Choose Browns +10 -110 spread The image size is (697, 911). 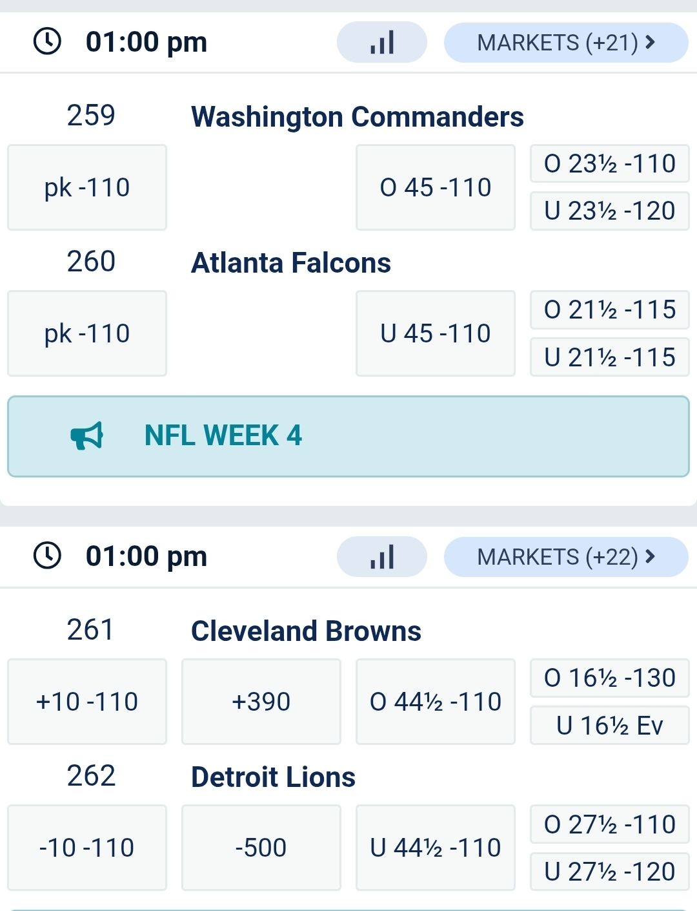tap(87, 702)
